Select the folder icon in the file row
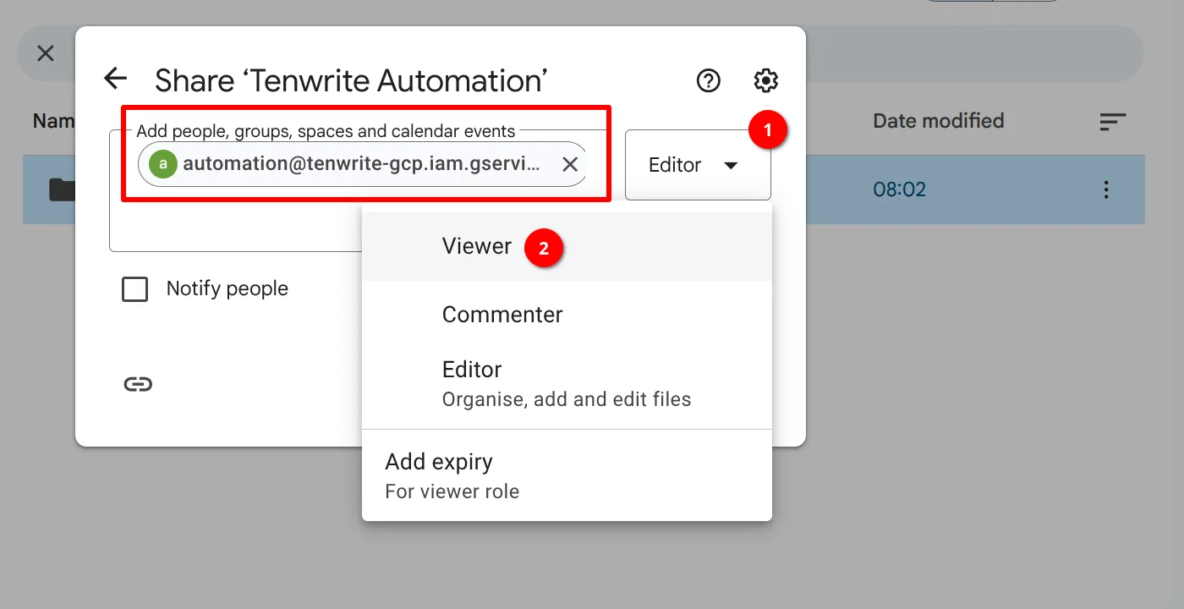The image size is (1184, 609). (x=61, y=189)
